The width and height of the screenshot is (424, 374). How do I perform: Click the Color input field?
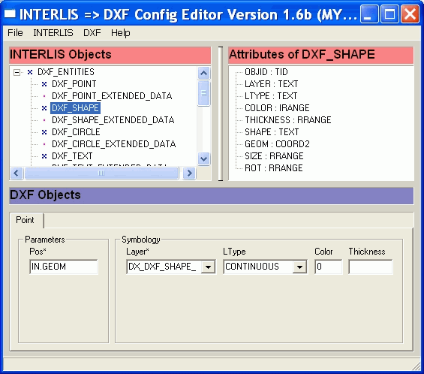(328, 267)
